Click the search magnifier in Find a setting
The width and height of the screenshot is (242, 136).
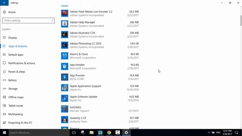click(52, 20)
